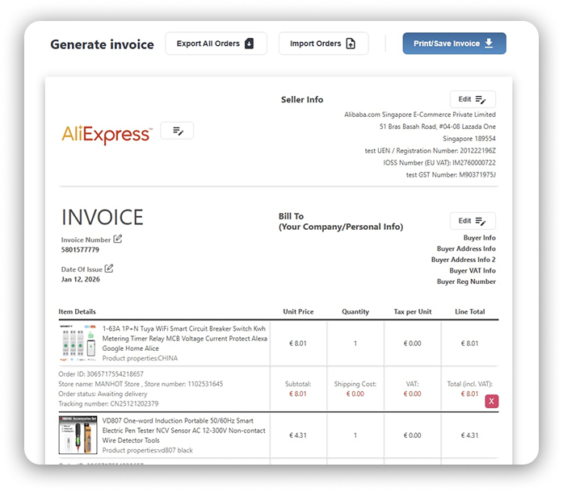563x492 pixels.
Task: Click the € 4.31 unit price cell
Action: tap(298, 436)
